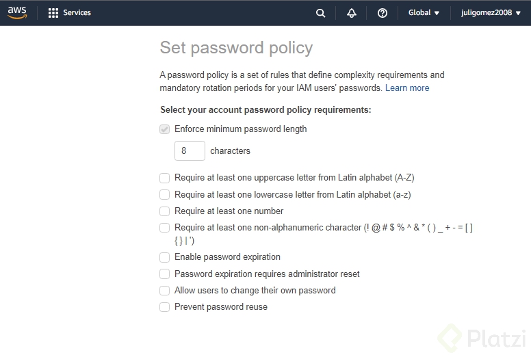531x357 pixels.
Task: Click the Platzi watermark logo
Action: coord(482,338)
